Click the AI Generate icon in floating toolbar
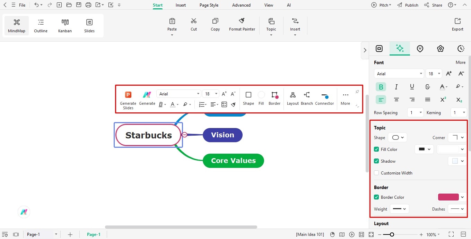Screen dimensions: 471x239 click(147, 95)
